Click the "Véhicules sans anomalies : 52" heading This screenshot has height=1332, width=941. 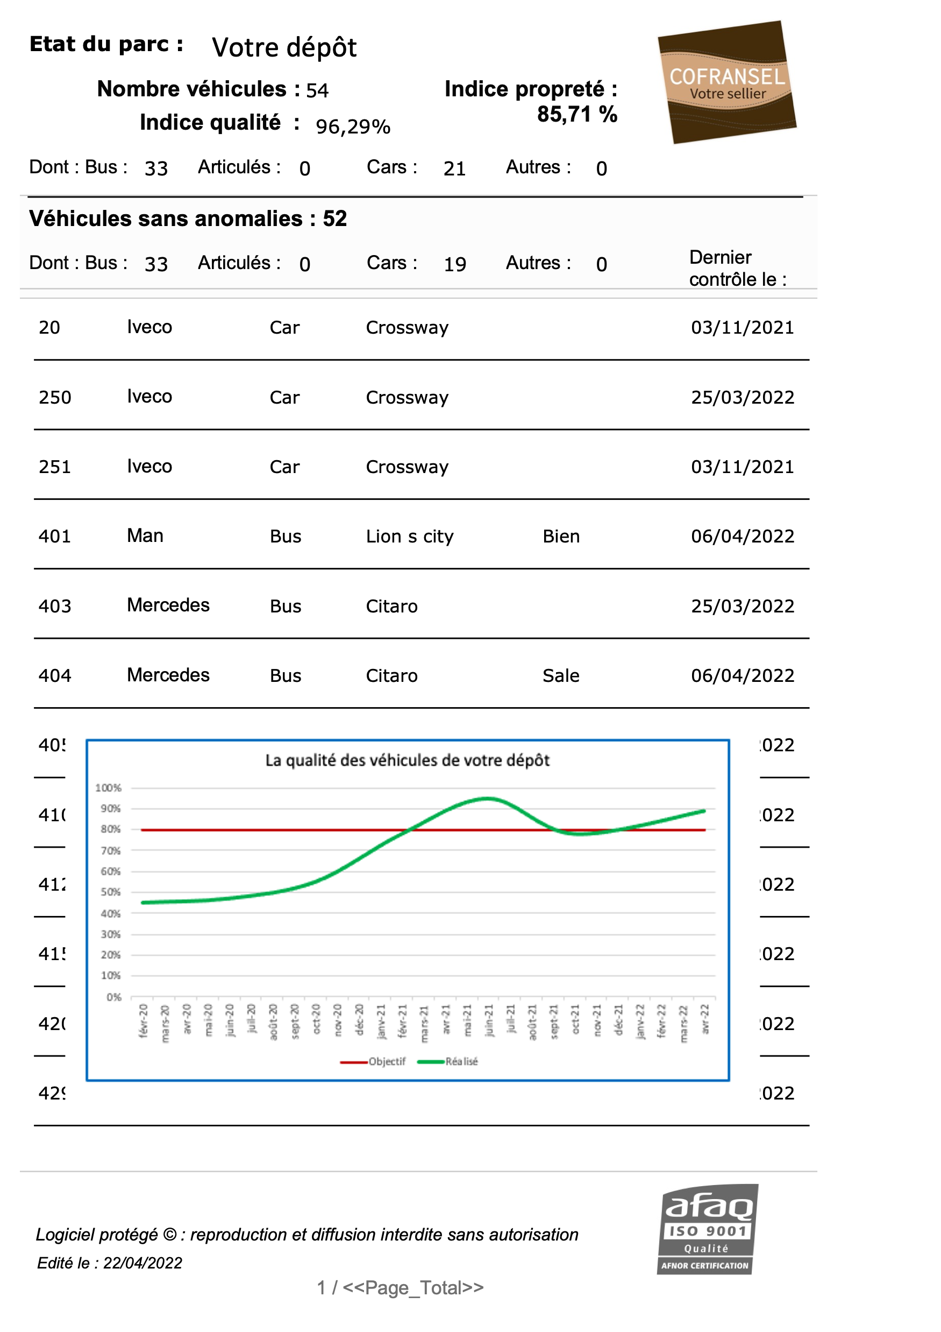point(188,219)
